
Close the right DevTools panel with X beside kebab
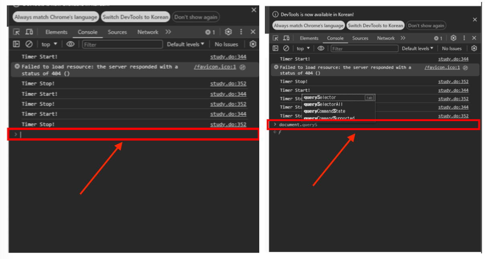474,38
